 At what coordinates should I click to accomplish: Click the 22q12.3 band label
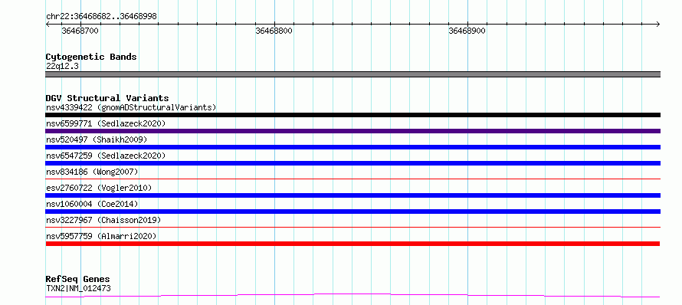click(x=62, y=67)
